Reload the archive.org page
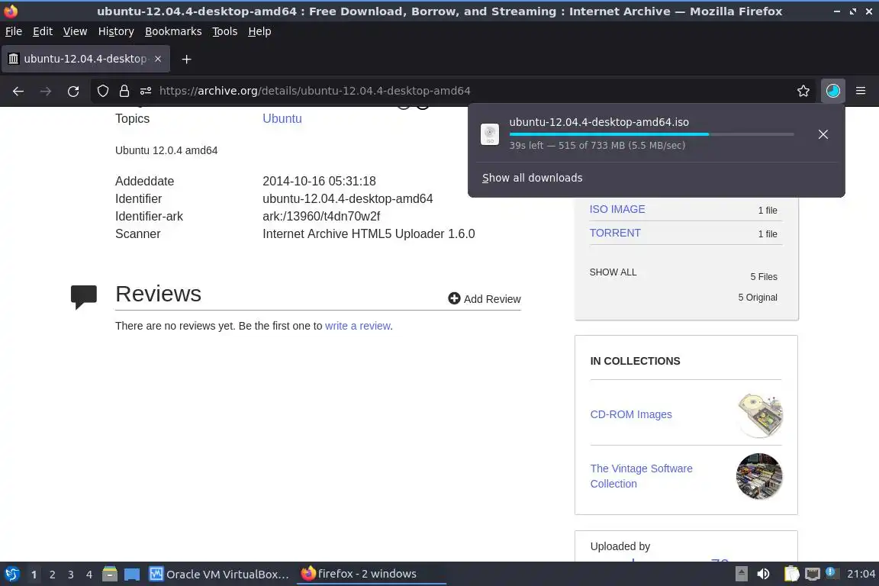The image size is (879, 586). tap(73, 91)
